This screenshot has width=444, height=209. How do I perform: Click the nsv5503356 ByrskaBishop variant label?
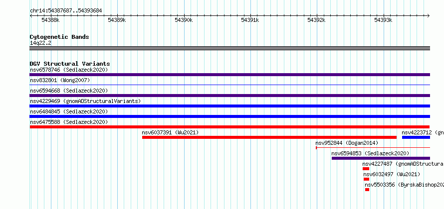click(405, 185)
